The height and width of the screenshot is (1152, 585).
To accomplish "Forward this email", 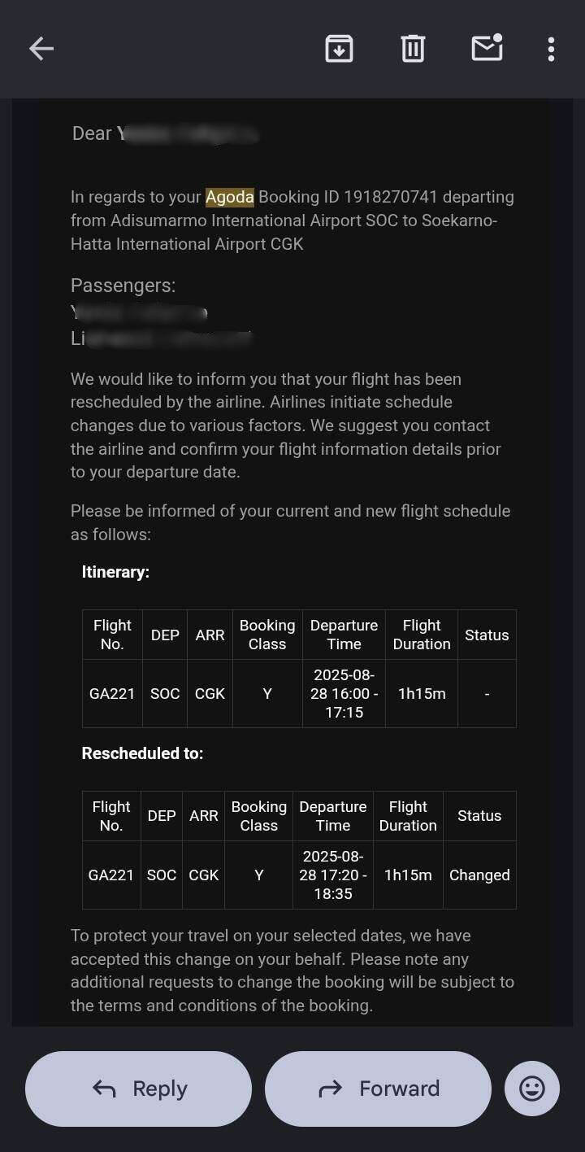I will [x=378, y=1088].
